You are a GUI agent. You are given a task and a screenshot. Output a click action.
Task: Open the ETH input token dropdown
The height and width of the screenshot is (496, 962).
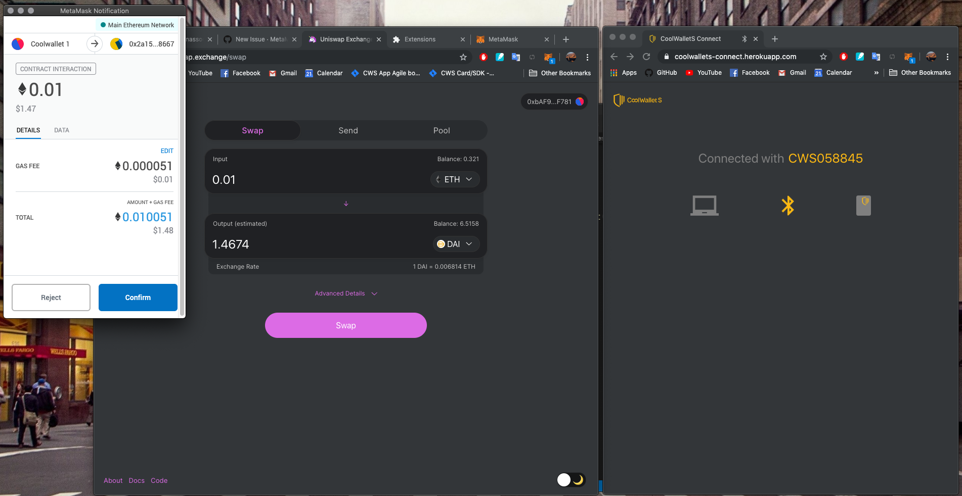point(455,179)
